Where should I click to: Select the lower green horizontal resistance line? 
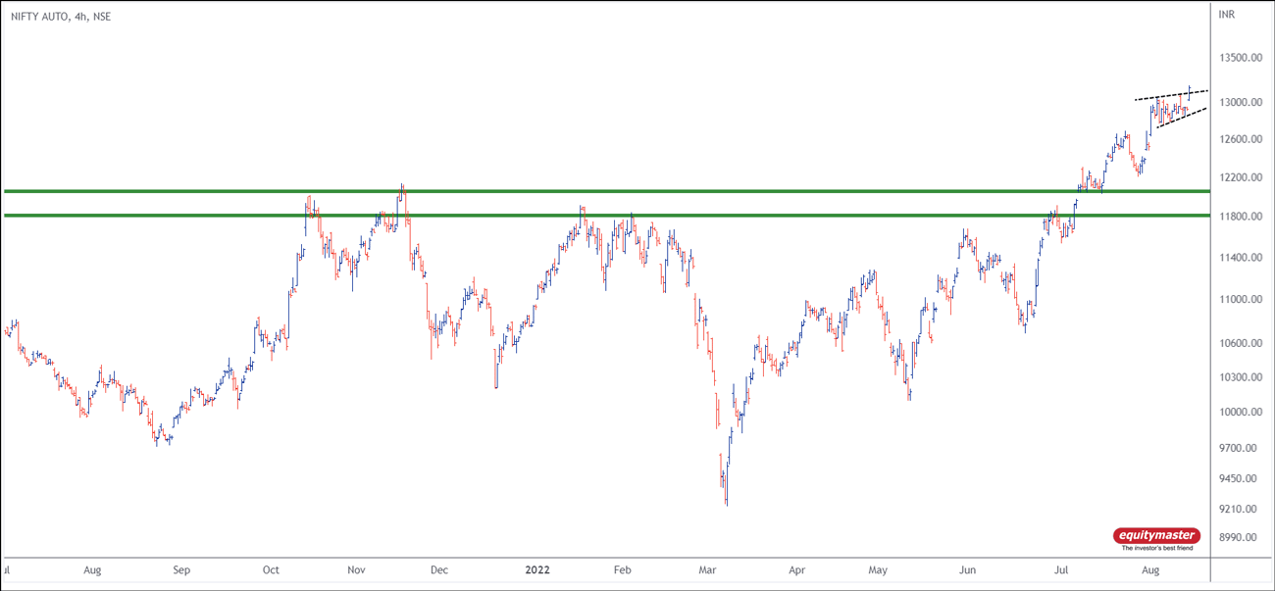click(588, 215)
